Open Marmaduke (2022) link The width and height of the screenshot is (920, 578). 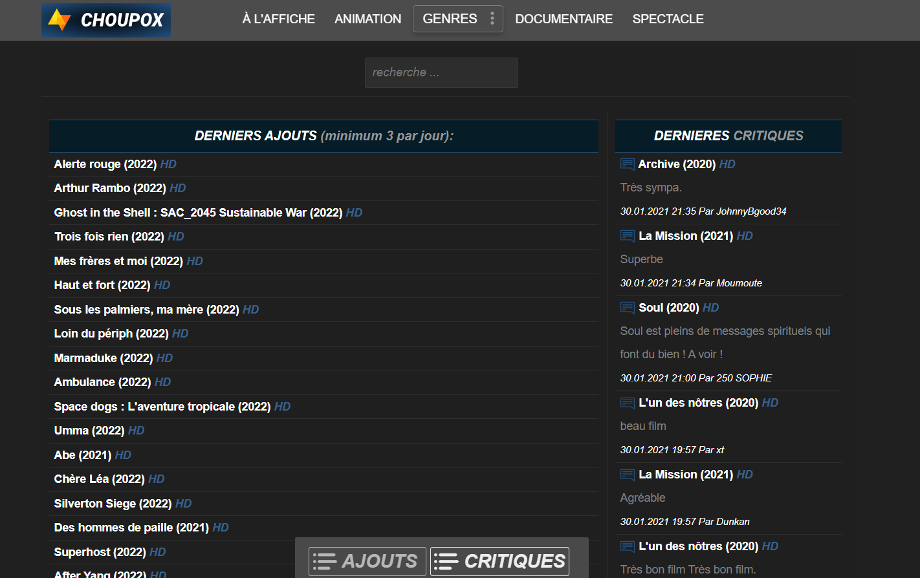104,358
